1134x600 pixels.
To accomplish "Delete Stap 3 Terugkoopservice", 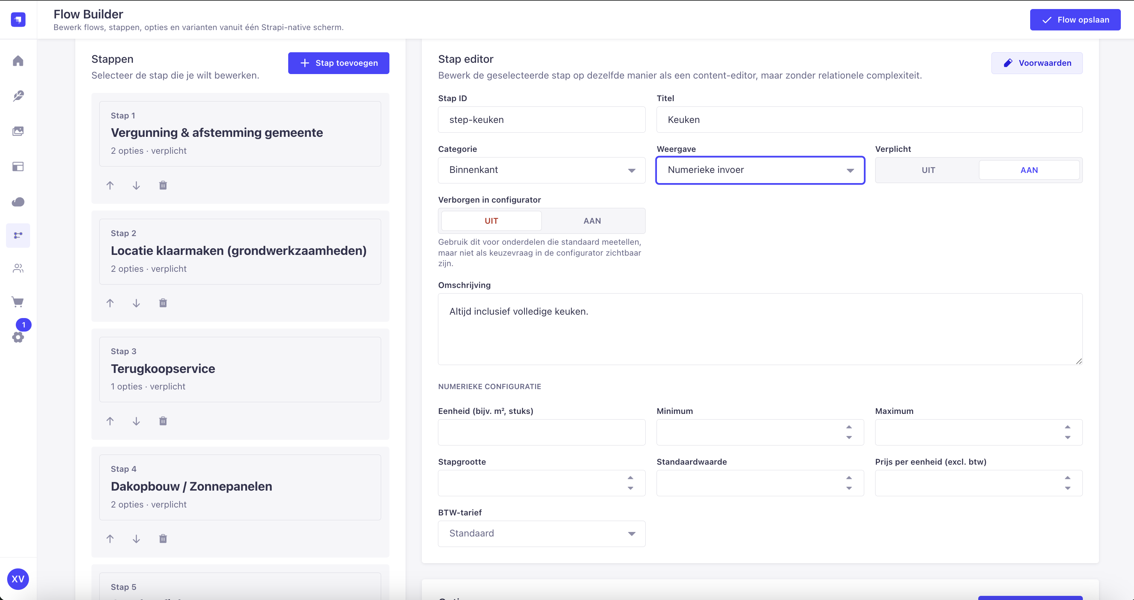I will click(x=163, y=421).
